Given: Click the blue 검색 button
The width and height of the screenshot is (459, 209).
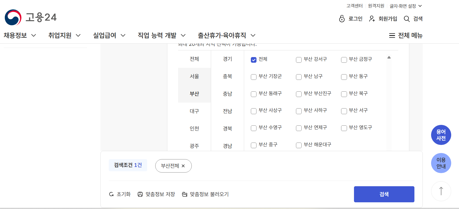Looking at the screenshot, I should 384,194.
